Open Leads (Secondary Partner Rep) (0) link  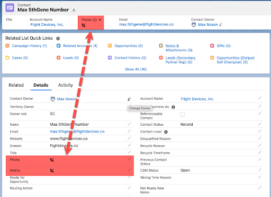pos(180,60)
